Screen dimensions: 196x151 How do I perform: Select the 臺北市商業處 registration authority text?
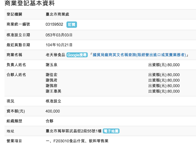(x=59, y=14)
